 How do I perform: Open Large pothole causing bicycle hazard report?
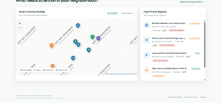click(x=169, y=53)
